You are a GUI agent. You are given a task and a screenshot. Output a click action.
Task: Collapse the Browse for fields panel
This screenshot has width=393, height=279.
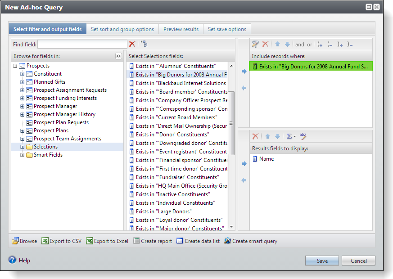click(x=118, y=56)
